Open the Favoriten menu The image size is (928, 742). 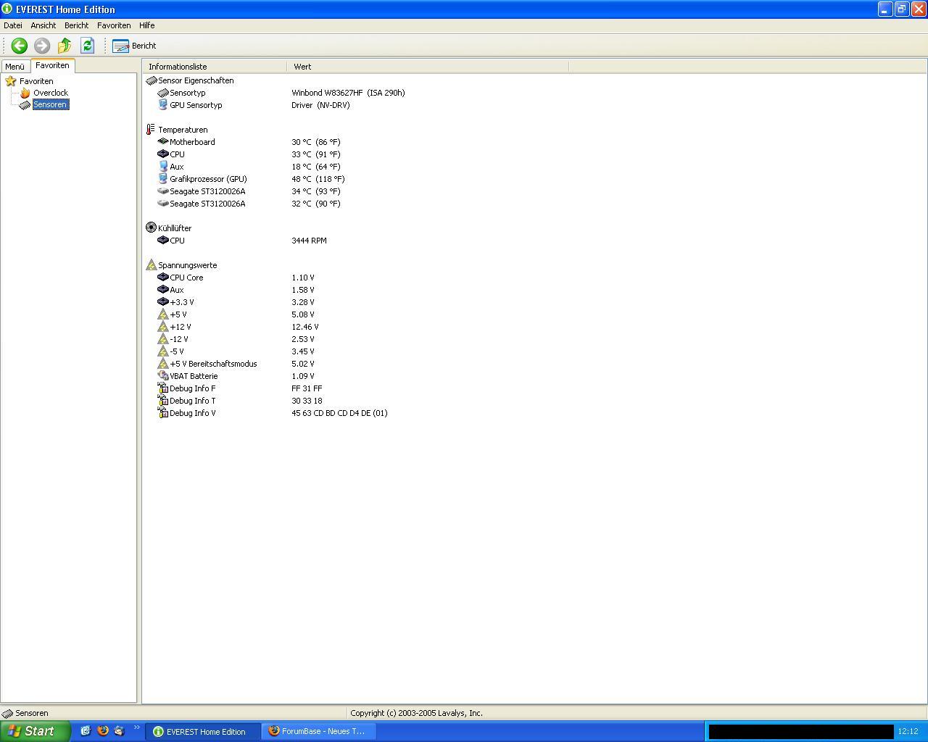114,25
